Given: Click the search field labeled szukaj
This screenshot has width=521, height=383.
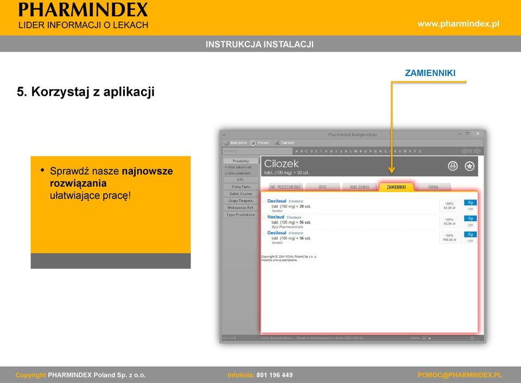Looking at the screenshot, I should 257,151.
